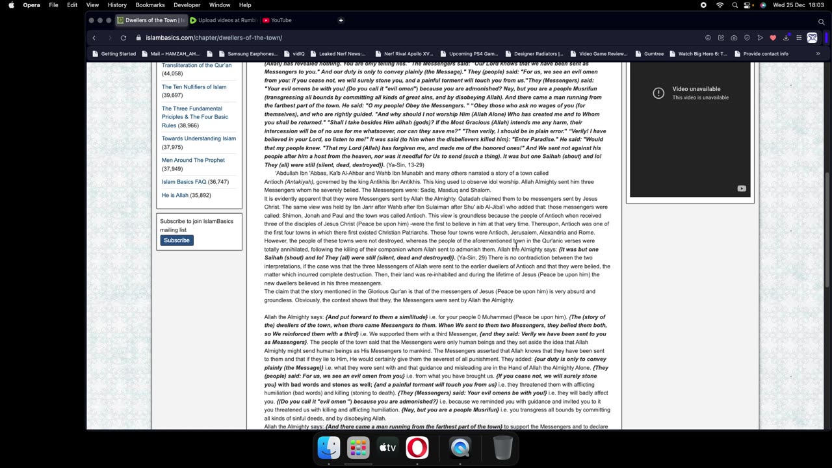Open QuickTime Player from the dock
The width and height of the screenshot is (832, 468).
point(460,447)
